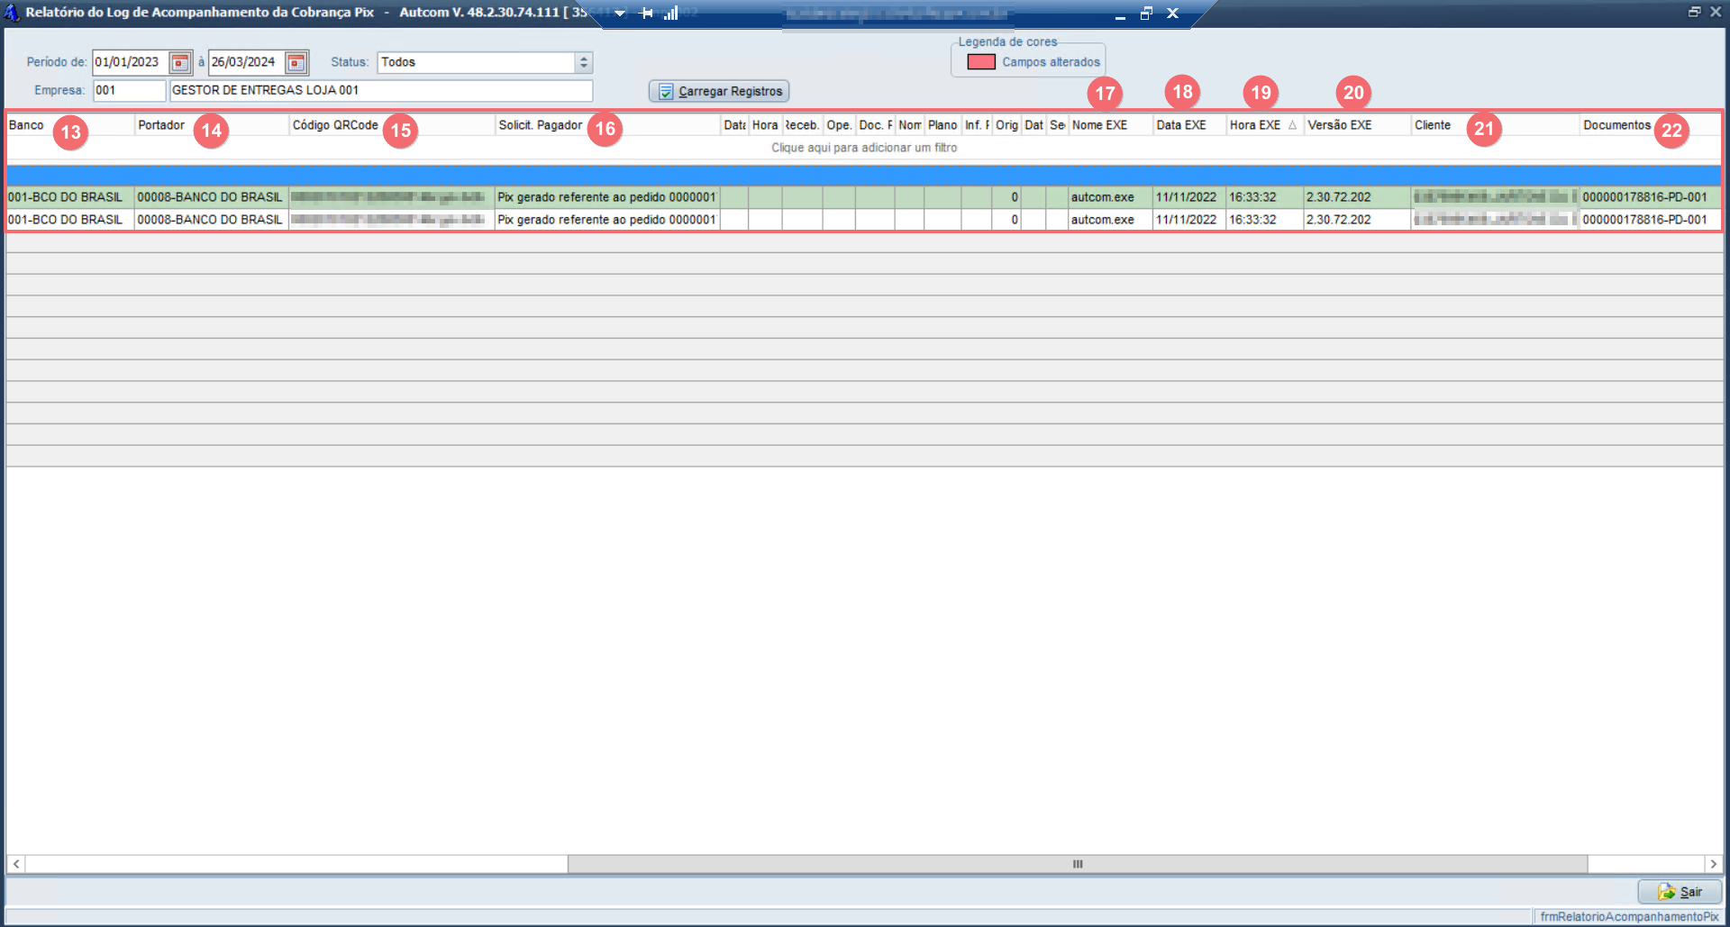Open the remote toolbar dropdown arrow
The image size is (1730, 927).
pyautogui.click(x=620, y=13)
